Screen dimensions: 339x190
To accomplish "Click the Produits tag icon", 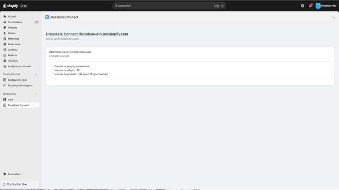I will click(x=5, y=28).
